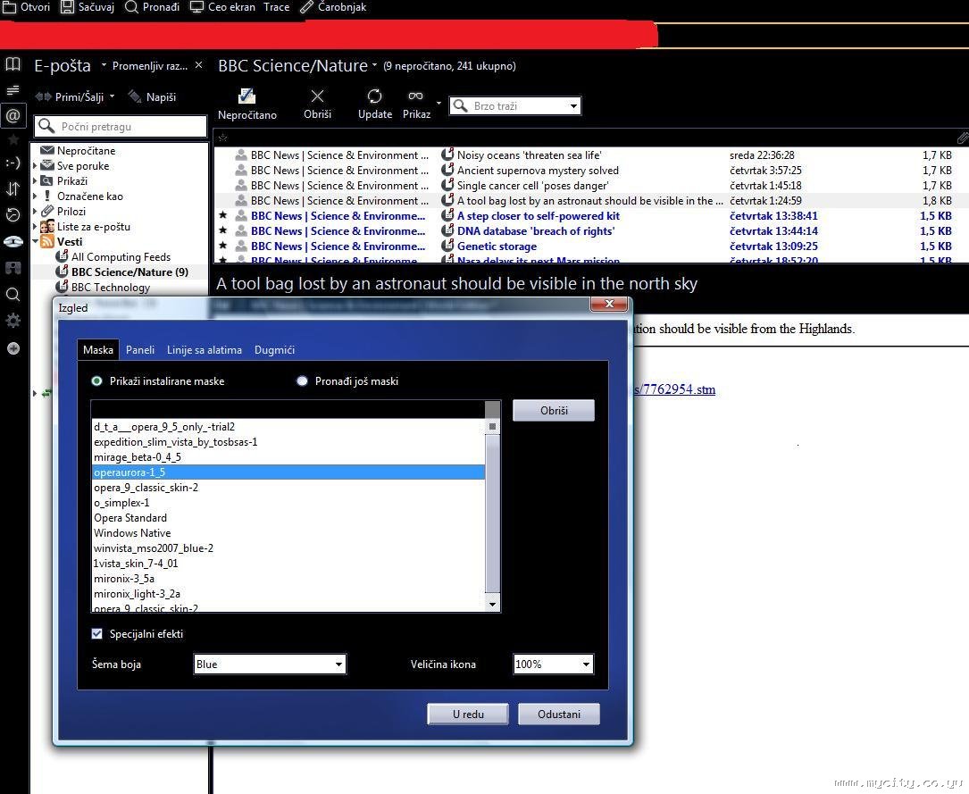This screenshot has width=969, height=794.
Task: Click the U redu button
Action: 468,715
